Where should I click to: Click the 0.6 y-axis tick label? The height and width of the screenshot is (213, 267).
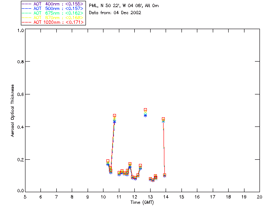point(20,94)
